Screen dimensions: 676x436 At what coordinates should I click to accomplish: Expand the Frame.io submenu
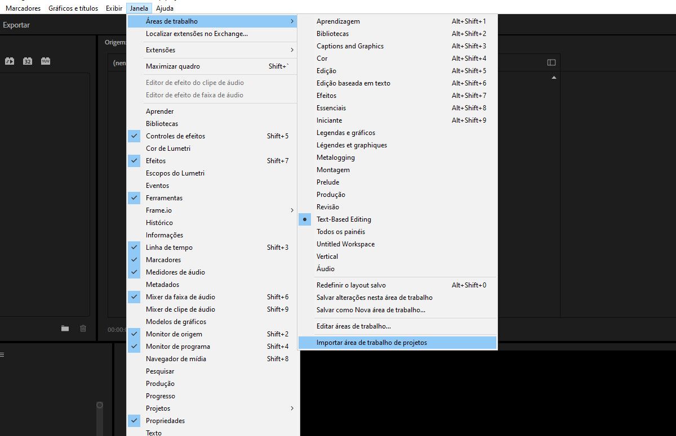(x=212, y=210)
